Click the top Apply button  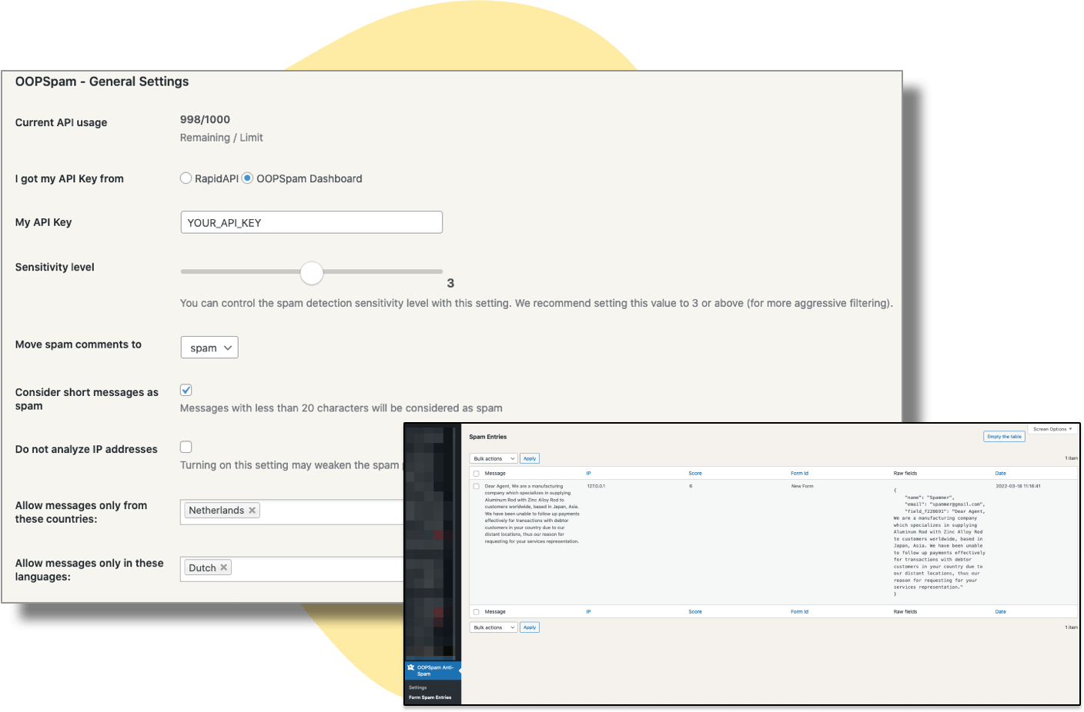coord(530,458)
